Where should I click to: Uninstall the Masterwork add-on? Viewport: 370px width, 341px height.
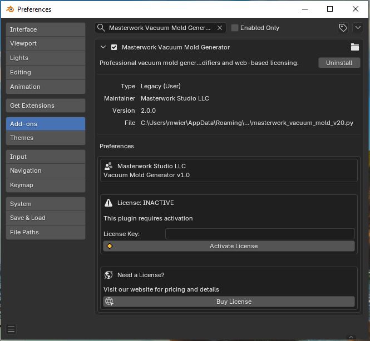(x=339, y=63)
